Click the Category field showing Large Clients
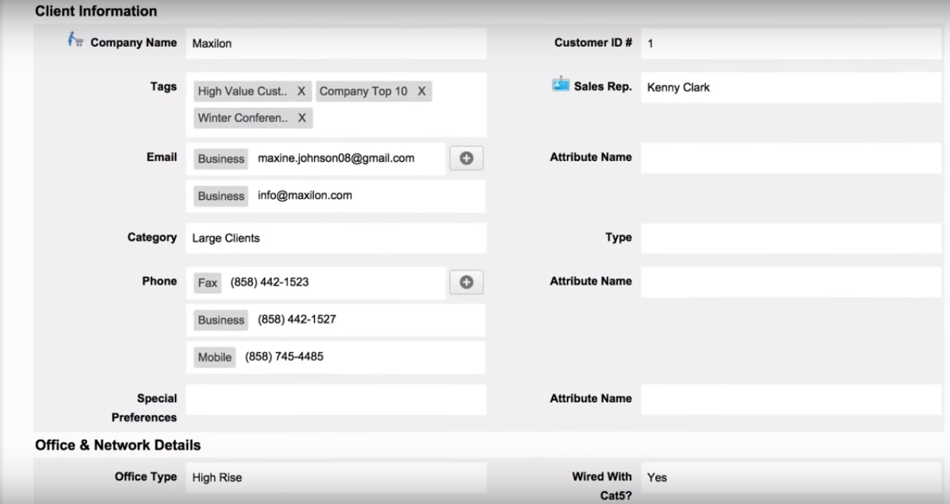950x504 pixels. [x=336, y=238]
